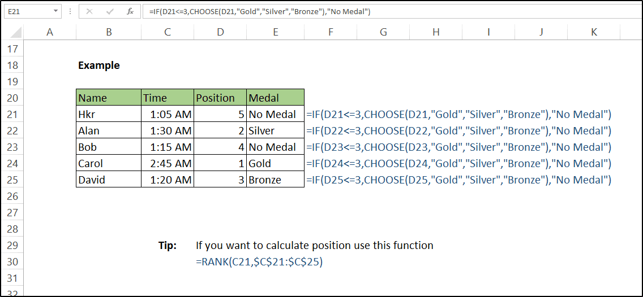
Task: Click the Time table header cell
Action: point(168,98)
